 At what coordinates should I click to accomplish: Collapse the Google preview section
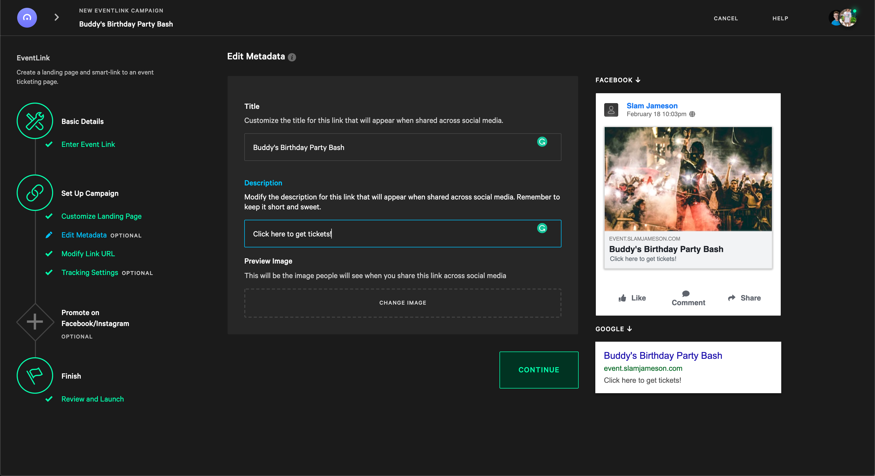(614, 329)
